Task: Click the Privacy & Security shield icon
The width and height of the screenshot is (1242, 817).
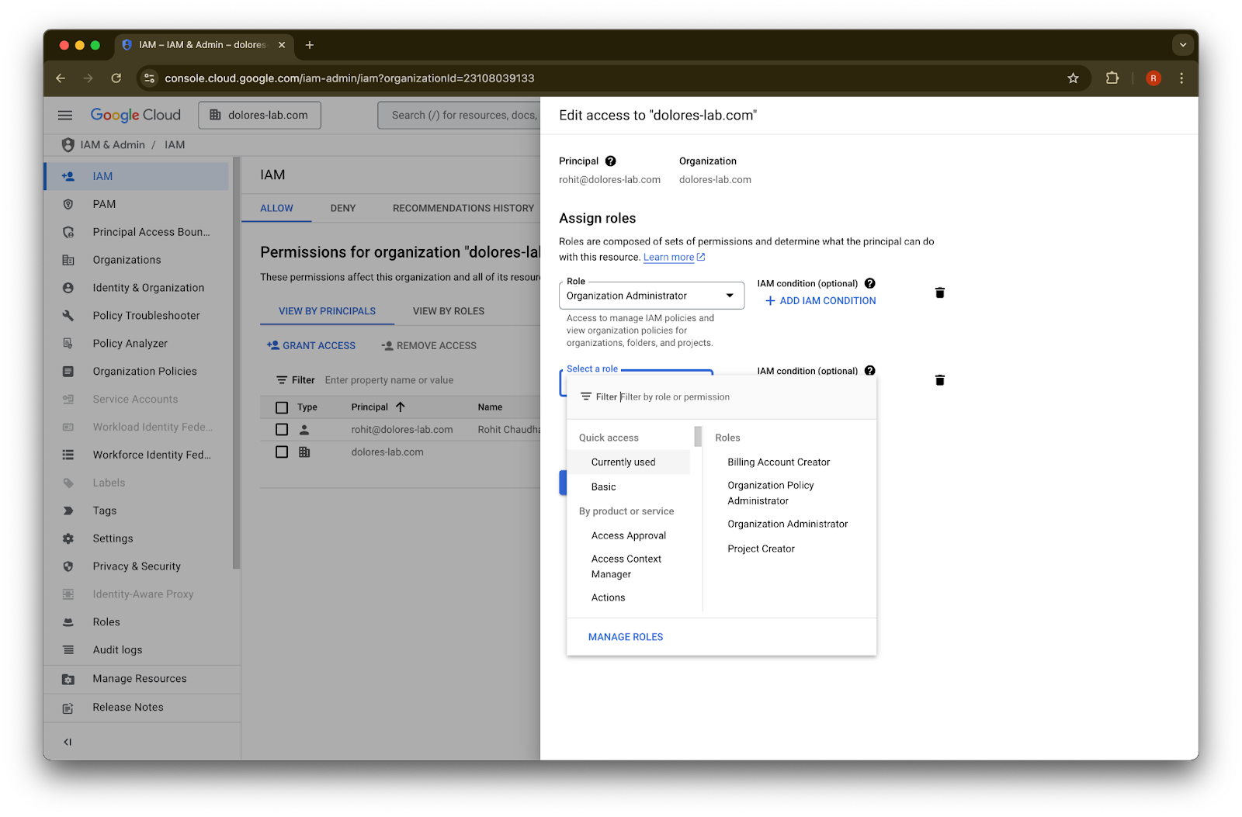Action: 68,566
